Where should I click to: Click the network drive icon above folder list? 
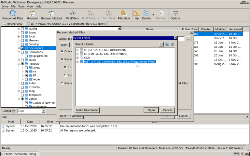tap(167, 44)
